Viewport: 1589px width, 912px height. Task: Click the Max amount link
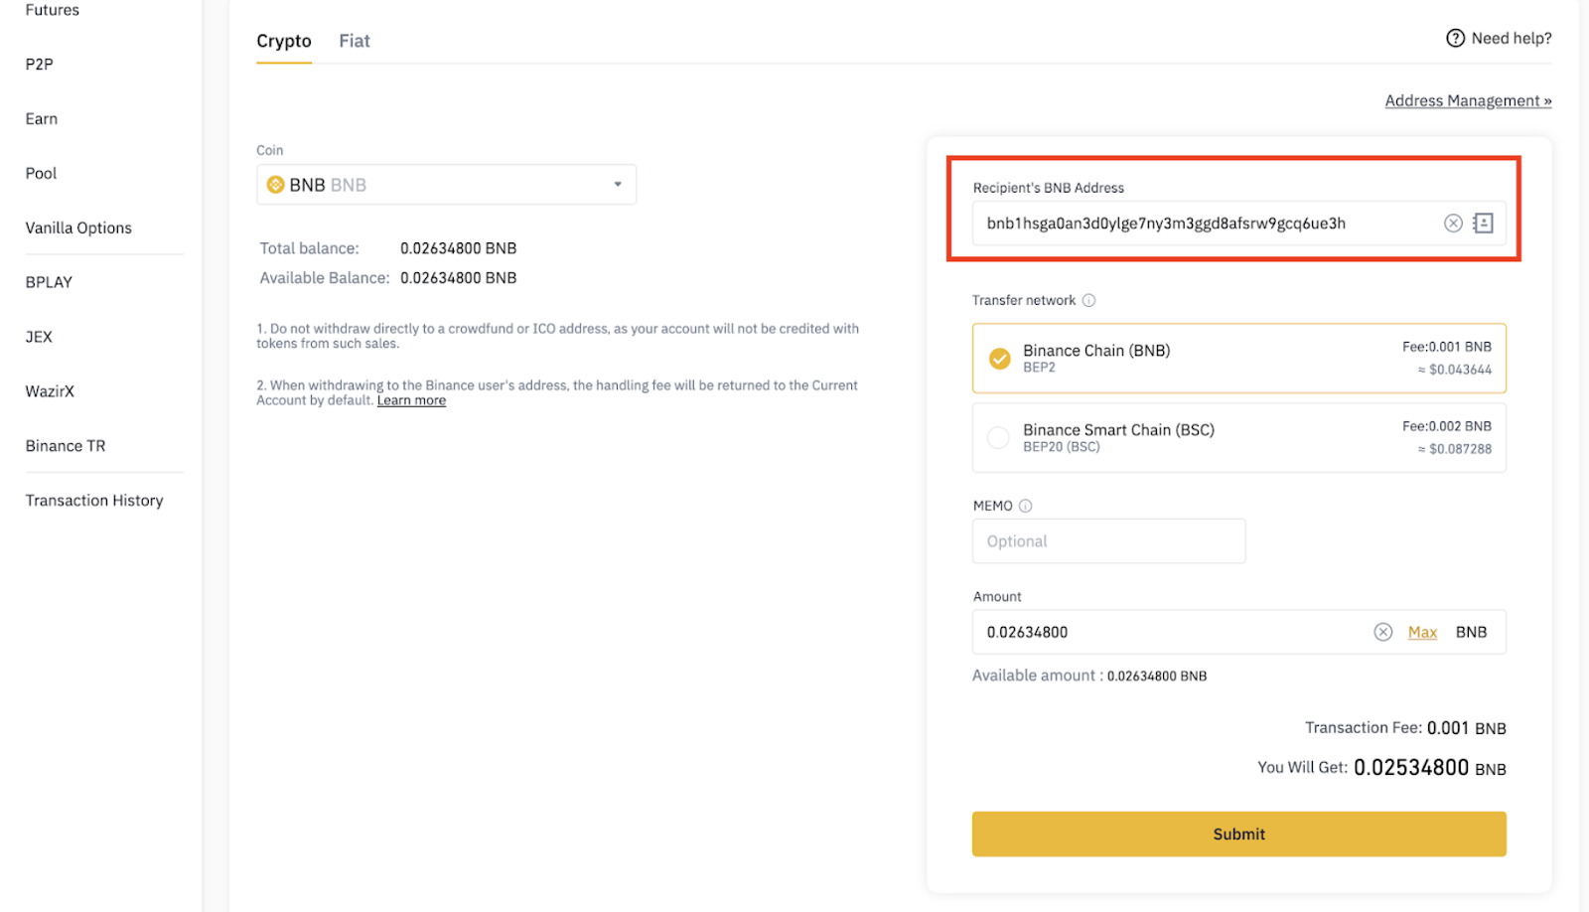tap(1422, 632)
